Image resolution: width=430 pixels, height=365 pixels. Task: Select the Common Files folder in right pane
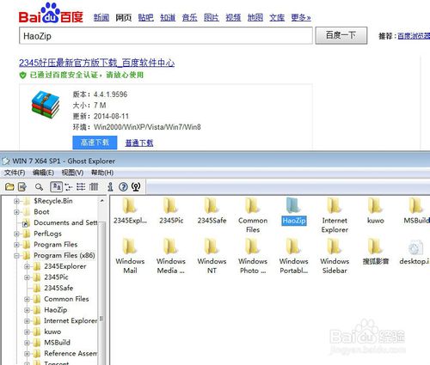point(253,205)
